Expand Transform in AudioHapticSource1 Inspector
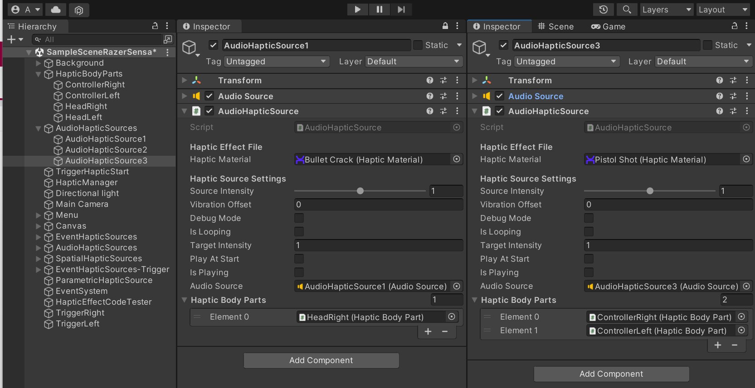Image resolution: width=755 pixels, height=388 pixels. point(184,80)
